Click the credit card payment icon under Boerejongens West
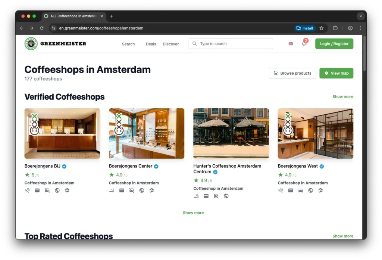The image size is (382, 260). point(291,190)
